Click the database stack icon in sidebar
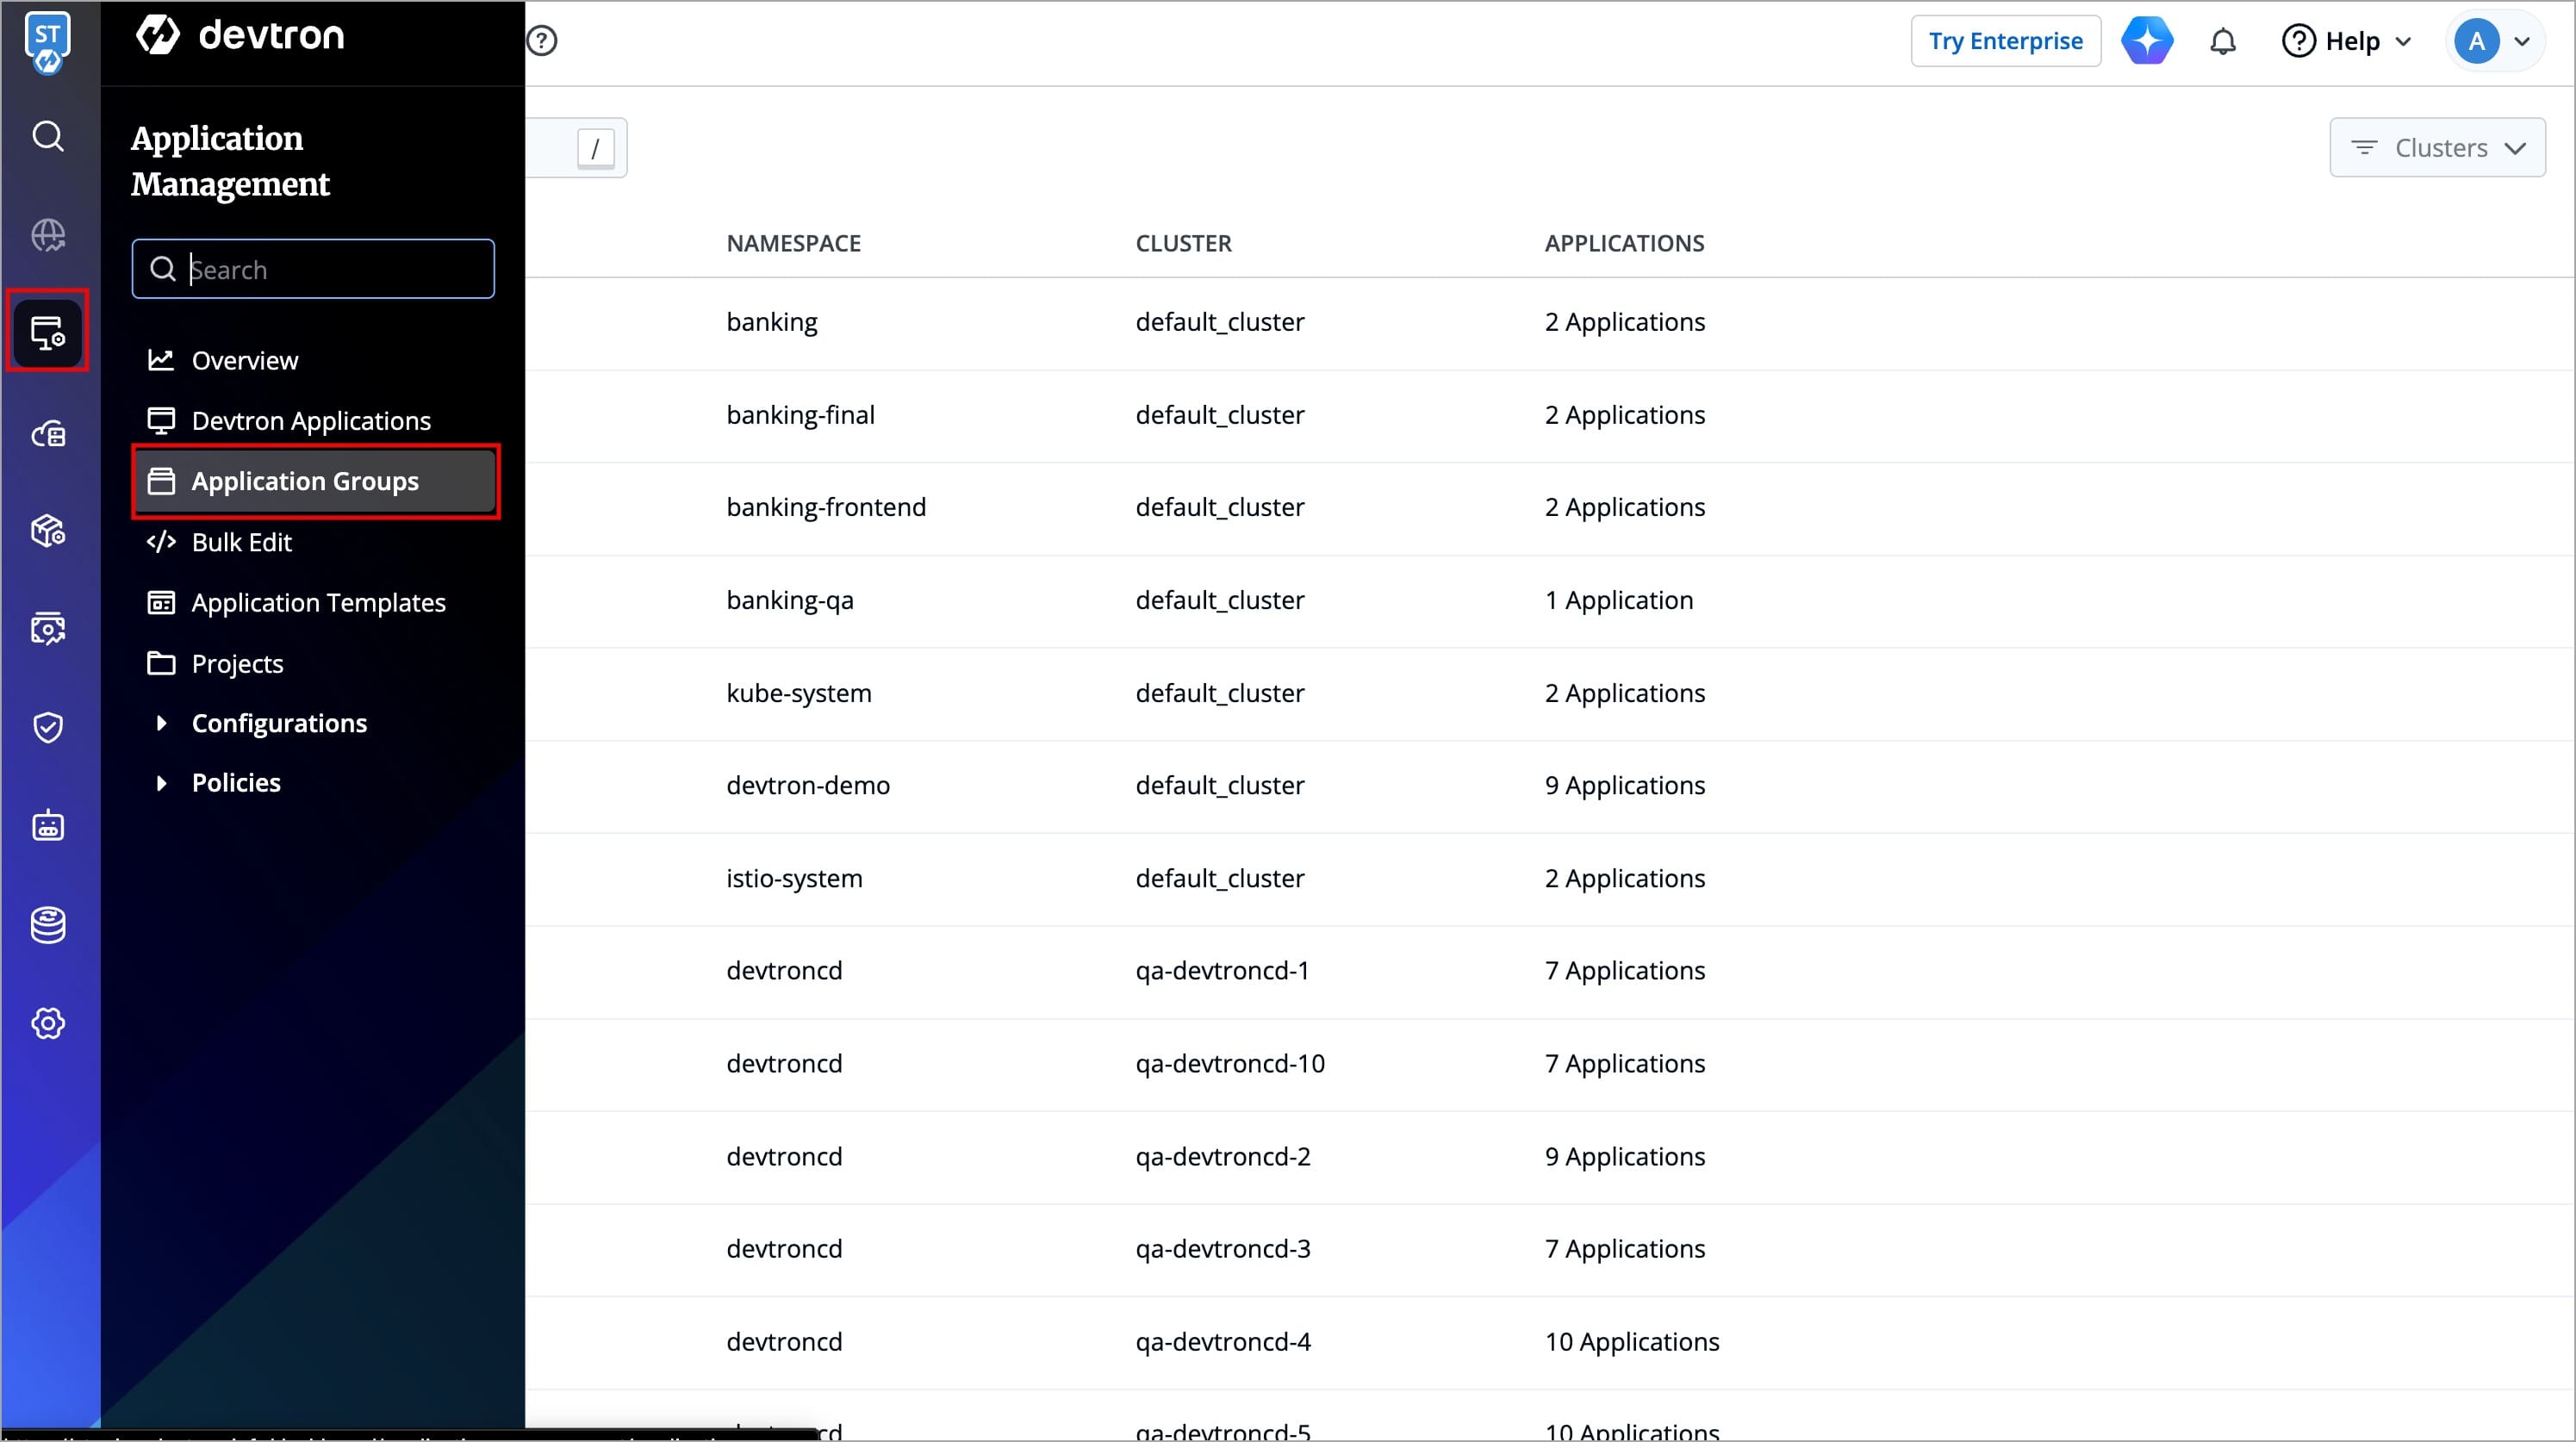 point(48,925)
